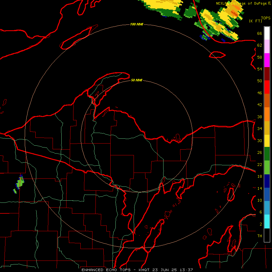The height and width of the screenshot is (272, 272).
Task: Click the dark green legend swatch
Action: click(x=267, y=154)
